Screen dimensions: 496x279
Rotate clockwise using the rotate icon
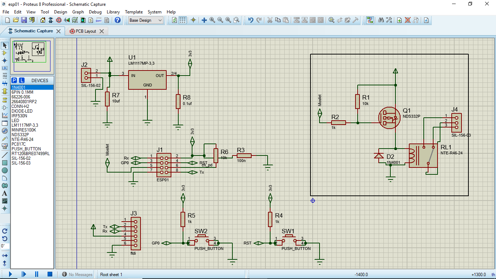tap(5, 231)
